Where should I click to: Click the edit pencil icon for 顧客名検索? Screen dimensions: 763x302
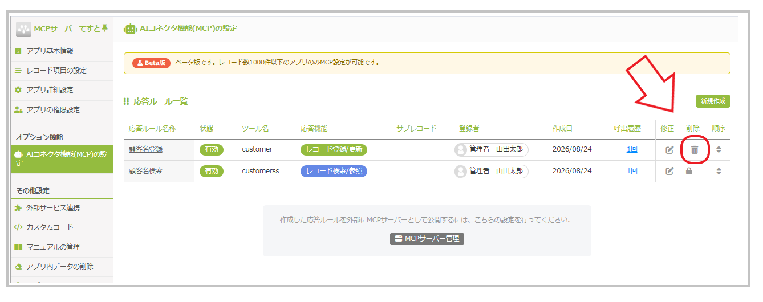670,171
